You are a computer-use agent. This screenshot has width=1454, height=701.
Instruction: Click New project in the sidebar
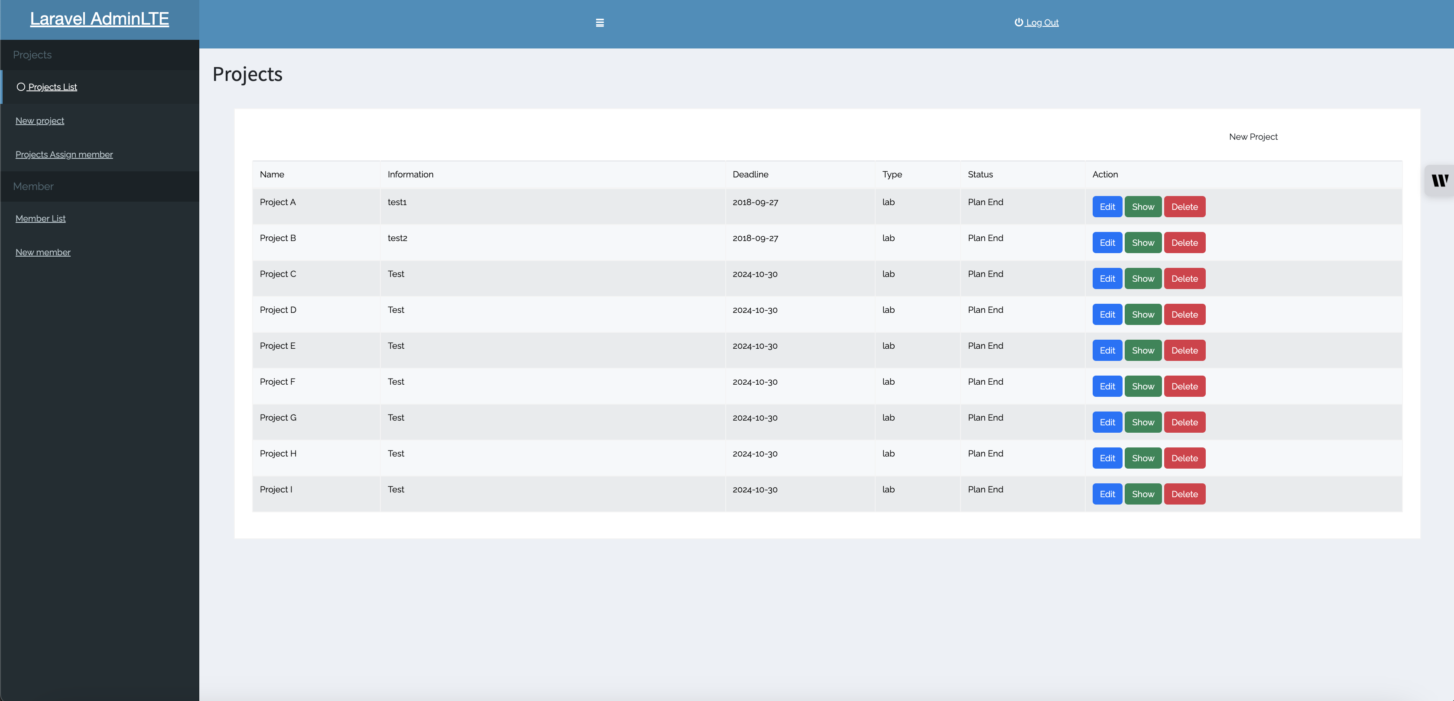(39, 120)
